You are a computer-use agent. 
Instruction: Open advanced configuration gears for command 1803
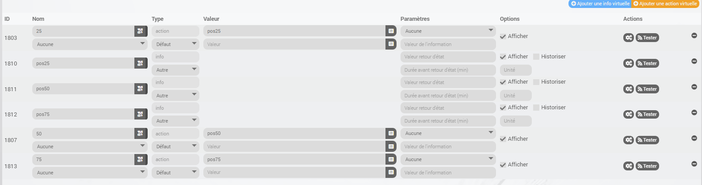point(629,38)
